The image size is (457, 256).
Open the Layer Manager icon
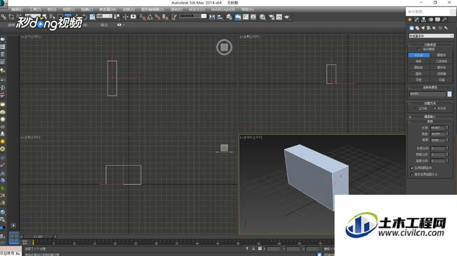(229, 17)
